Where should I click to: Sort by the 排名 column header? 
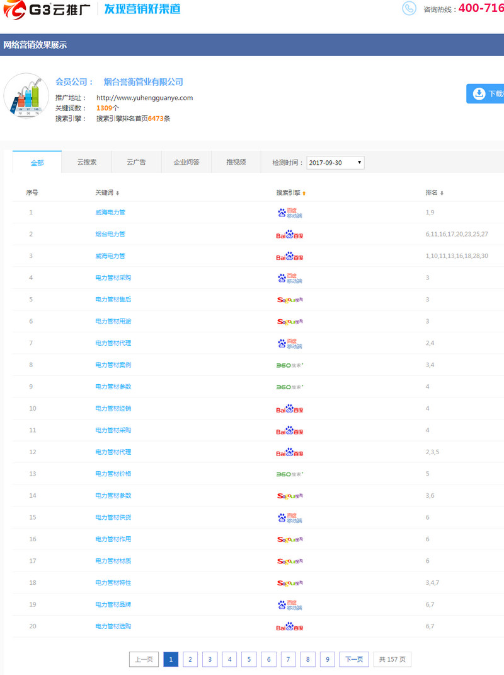[434, 193]
